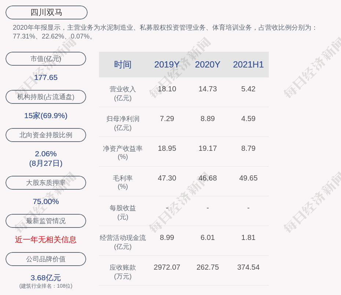This screenshot has width=341, height=295.
Task: Click the 经营活动现金流(亿元) row label
Action: 123,242
